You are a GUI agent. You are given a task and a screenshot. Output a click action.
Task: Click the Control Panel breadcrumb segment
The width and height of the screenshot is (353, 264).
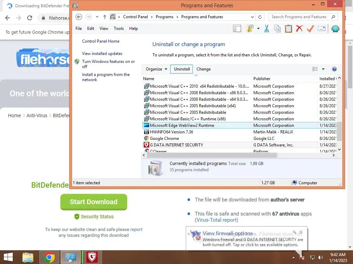135,17
